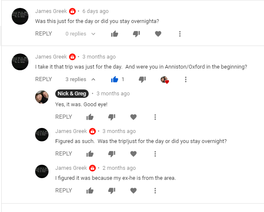This screenshot has width=264, height=212.
Task: Open more options on Nick & Greg reply
Action: click(155, 117)
